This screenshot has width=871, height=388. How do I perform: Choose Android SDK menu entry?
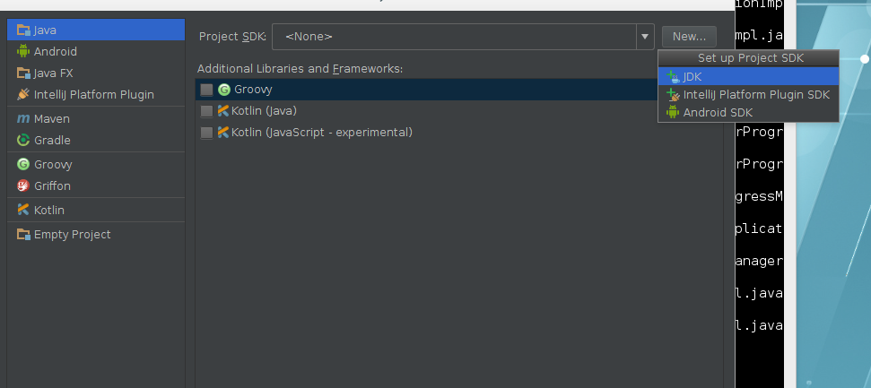tap(748, 112)
